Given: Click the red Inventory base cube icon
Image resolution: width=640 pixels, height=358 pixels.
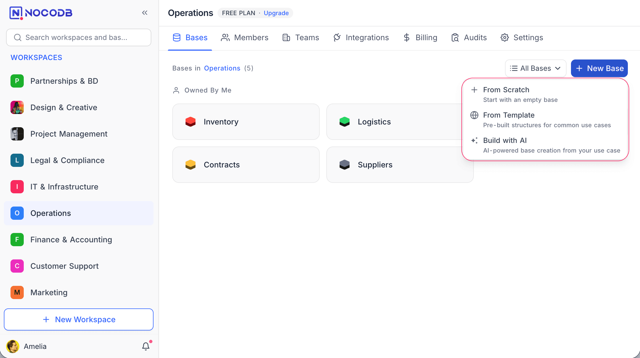Looking at the screenshot, I should tap(191, 122).
